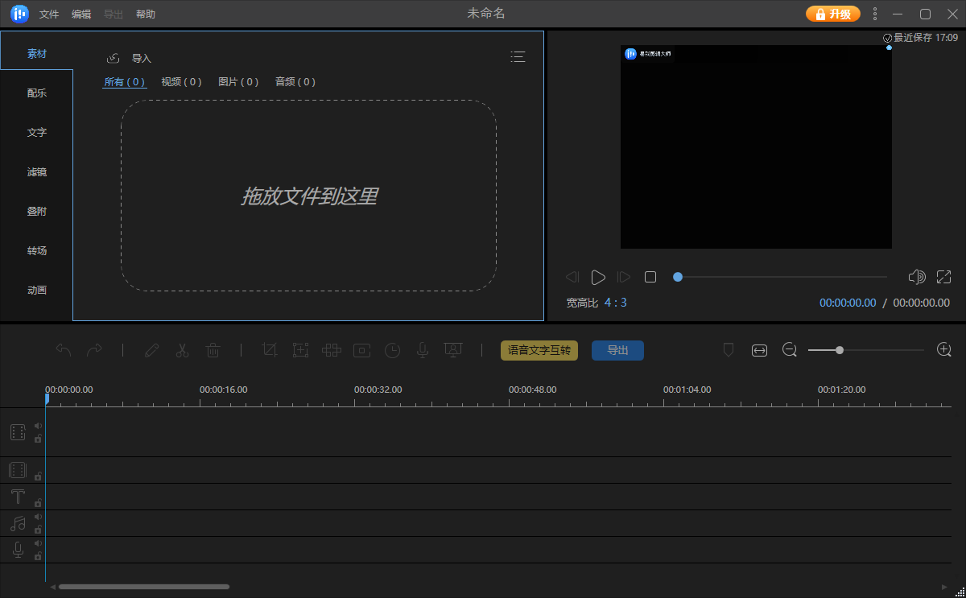Click the next frame playback button
The width and height of the screenshot is (966, 598).
(624, 277)
